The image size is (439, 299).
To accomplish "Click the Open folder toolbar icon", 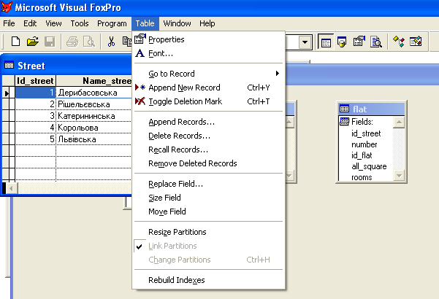I will click(32, 42).
